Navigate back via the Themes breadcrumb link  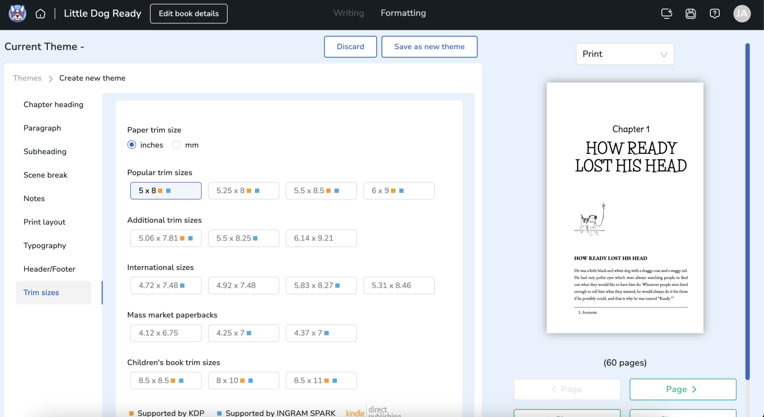click(27, 78)
